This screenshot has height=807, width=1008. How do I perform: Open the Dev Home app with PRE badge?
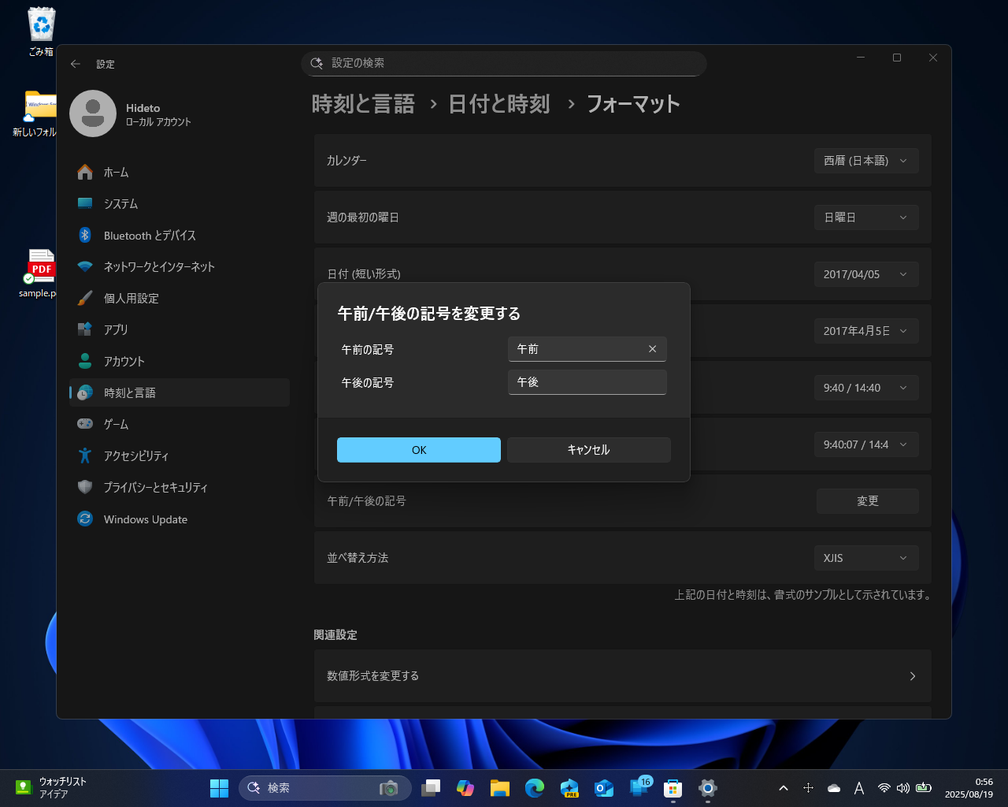click(569, 787)
